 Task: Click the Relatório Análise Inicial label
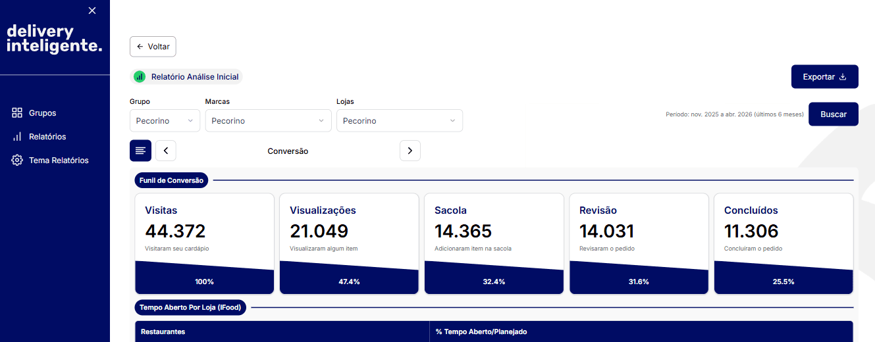pos(195,77)
